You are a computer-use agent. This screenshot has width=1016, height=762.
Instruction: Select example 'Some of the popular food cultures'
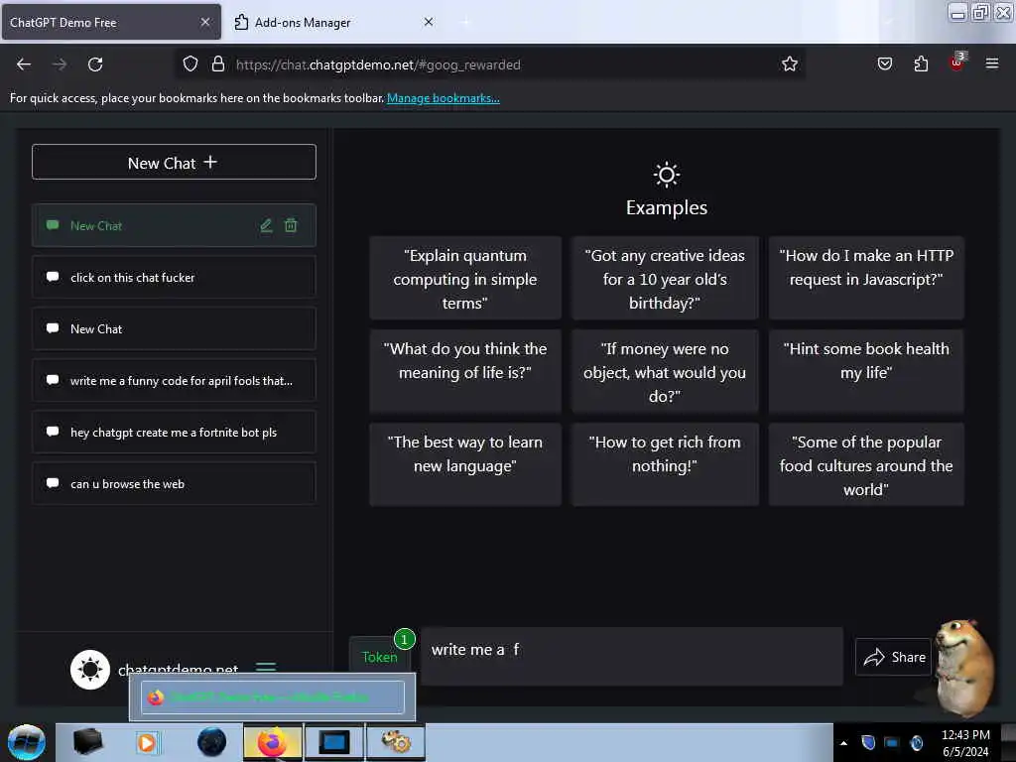(866, 464)
